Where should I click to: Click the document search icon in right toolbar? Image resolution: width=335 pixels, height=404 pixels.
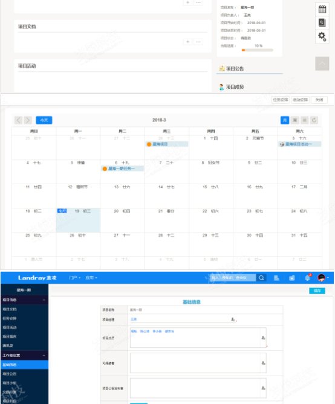click(x=322, y=23)
